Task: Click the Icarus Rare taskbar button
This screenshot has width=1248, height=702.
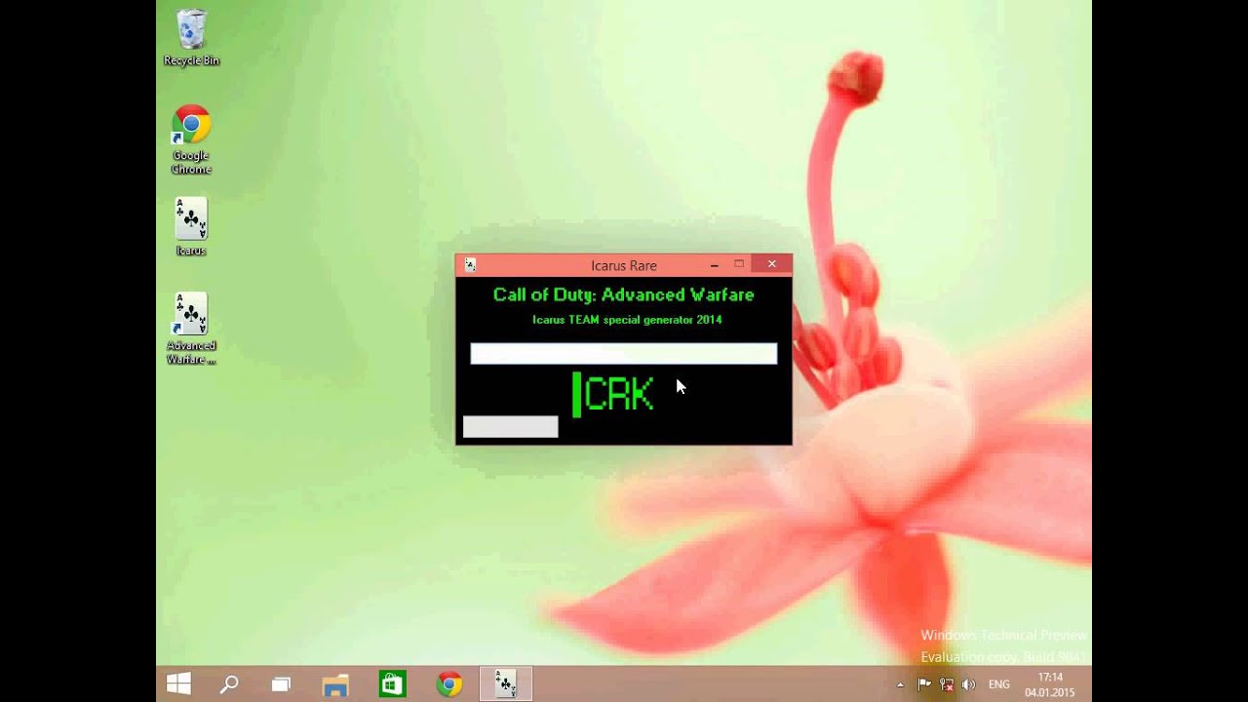Action: click(x=506, y=684)
